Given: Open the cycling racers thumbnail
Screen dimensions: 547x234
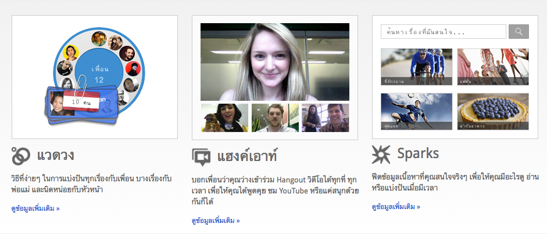Looking at the screenshot, I should pos(416,67).
